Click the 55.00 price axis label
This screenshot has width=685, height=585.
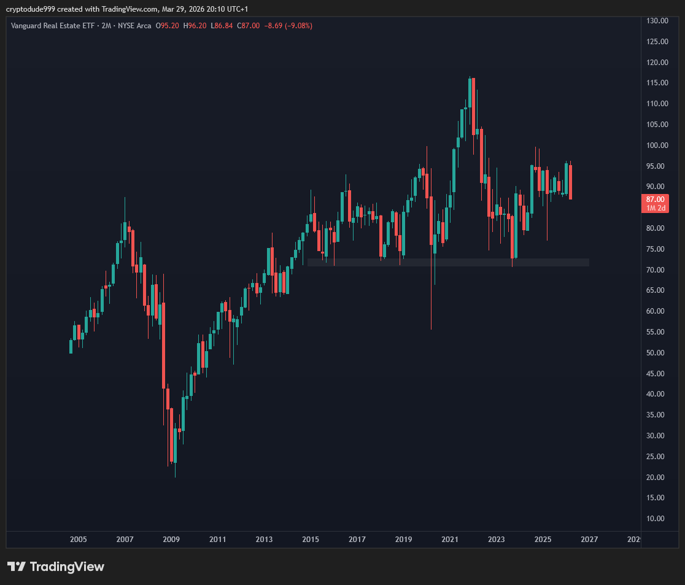pos(655,332)
